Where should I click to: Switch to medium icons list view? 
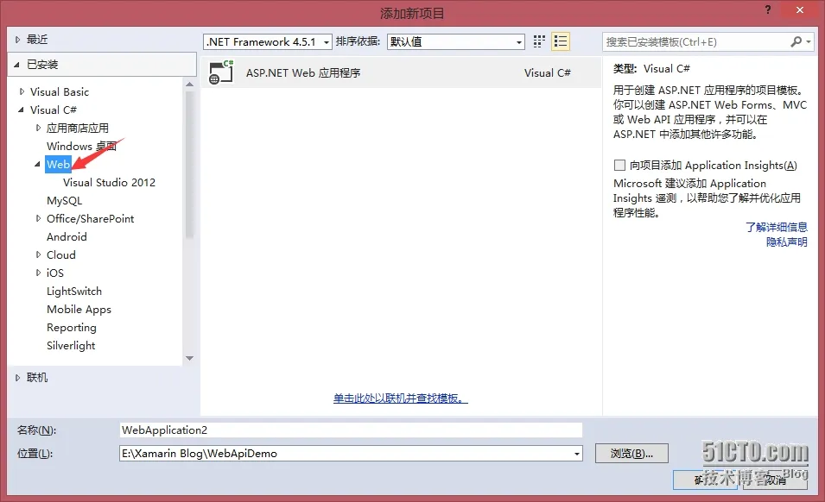[x=561, y=41]
